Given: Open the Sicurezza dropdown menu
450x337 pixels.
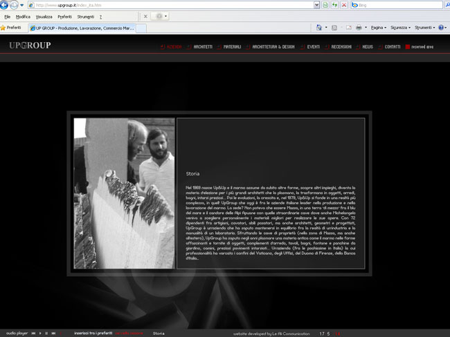Looking at the screenshot, I should point(400,28).
